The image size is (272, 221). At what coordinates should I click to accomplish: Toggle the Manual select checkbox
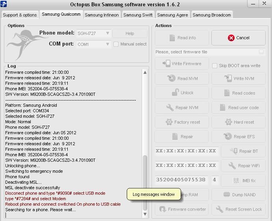(x=116, y=44)
